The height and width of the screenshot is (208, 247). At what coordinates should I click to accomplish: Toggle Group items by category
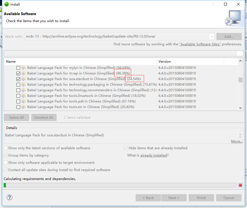[6, 155]
